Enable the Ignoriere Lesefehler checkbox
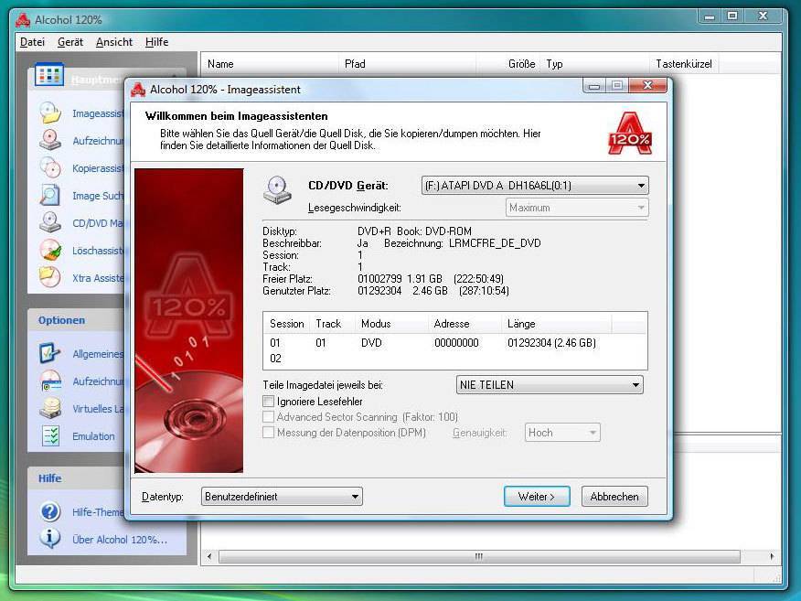 [x=268, y=402]
